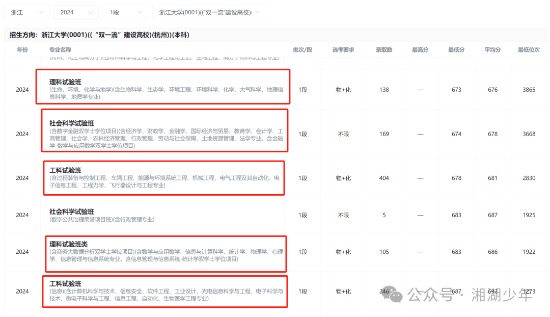
Task: Click the 理科试验班类 major title
Action: click(68, 244)
